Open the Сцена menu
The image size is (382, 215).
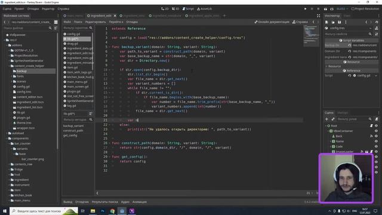[x=7, y=9]
